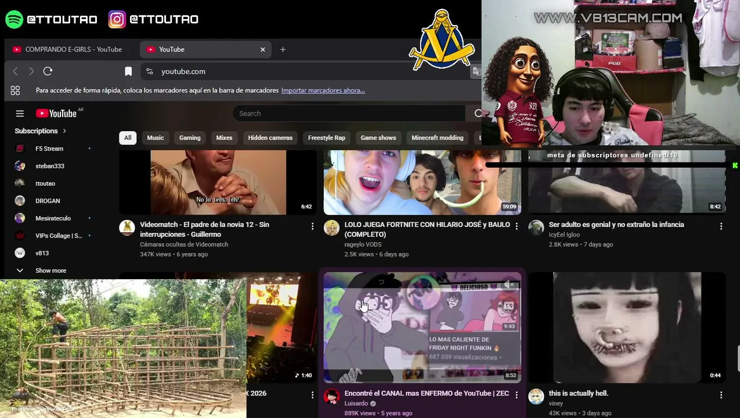The image size is (740, 418).
Task: Open options menu for this is actually hell video
Action: tap(721, 395)
